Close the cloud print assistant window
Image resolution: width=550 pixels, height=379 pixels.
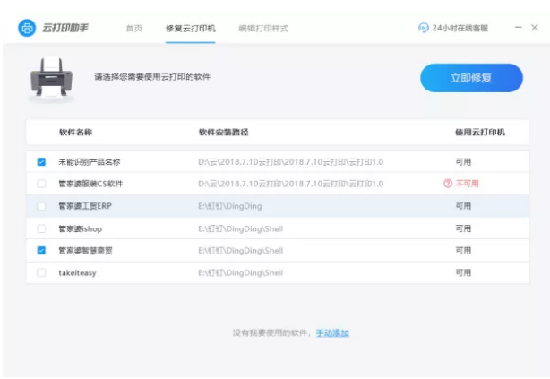pyautogui.click(x=535, y=28)
